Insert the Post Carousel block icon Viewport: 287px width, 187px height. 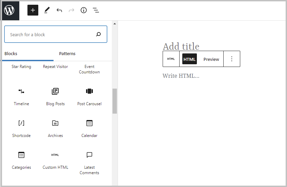coord(89,91)
